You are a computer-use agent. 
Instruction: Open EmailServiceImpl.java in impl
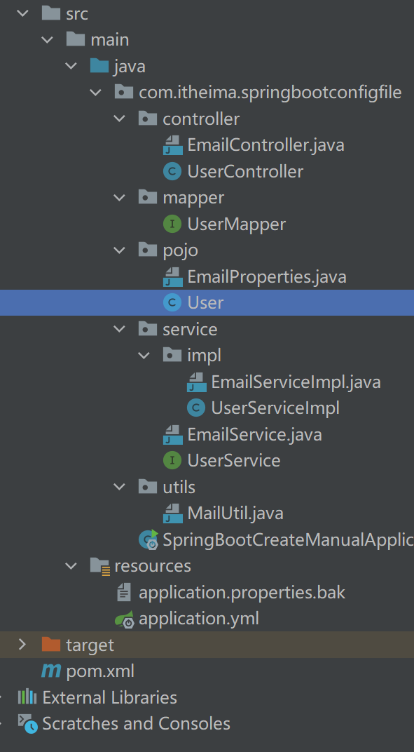click(296, 382)
